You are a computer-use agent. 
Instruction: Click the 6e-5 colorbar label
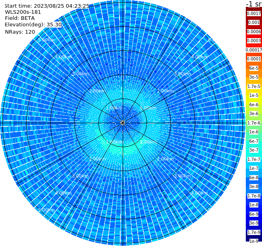254,68
